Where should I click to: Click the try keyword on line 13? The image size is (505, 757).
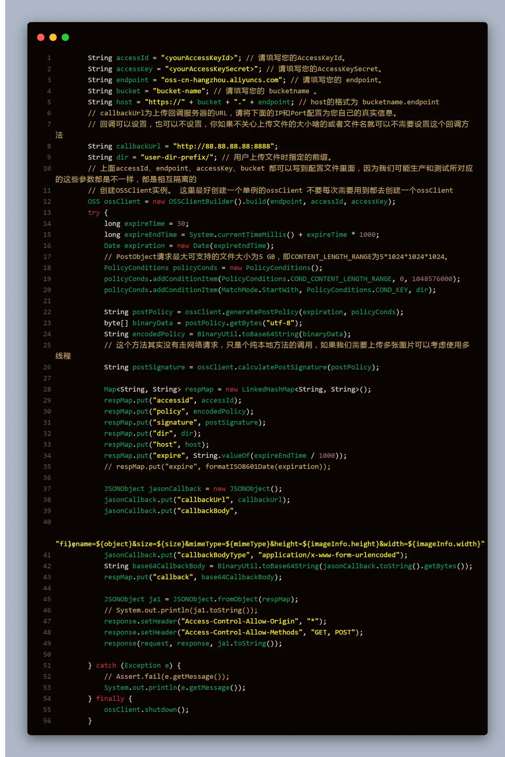94,213
